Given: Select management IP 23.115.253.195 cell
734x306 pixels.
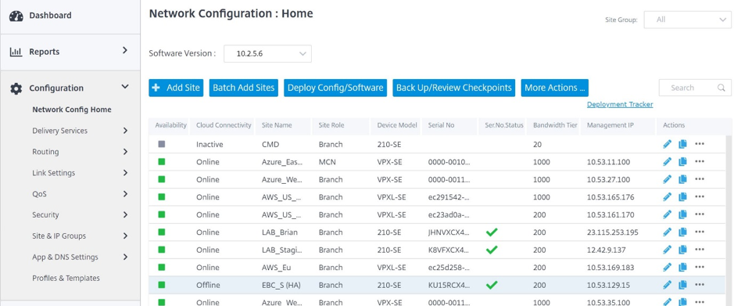Looking at the screenshot, I should [x=612, y=232].
